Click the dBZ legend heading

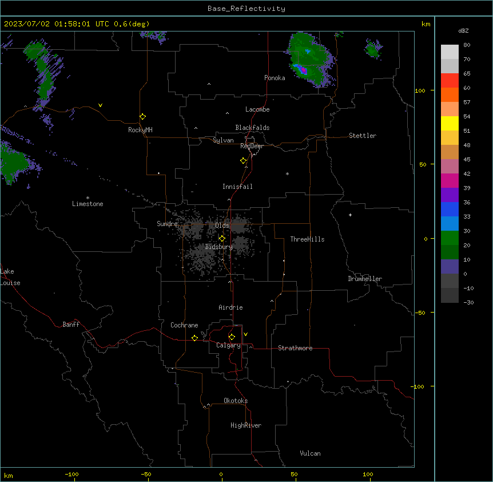click(463, 30)
